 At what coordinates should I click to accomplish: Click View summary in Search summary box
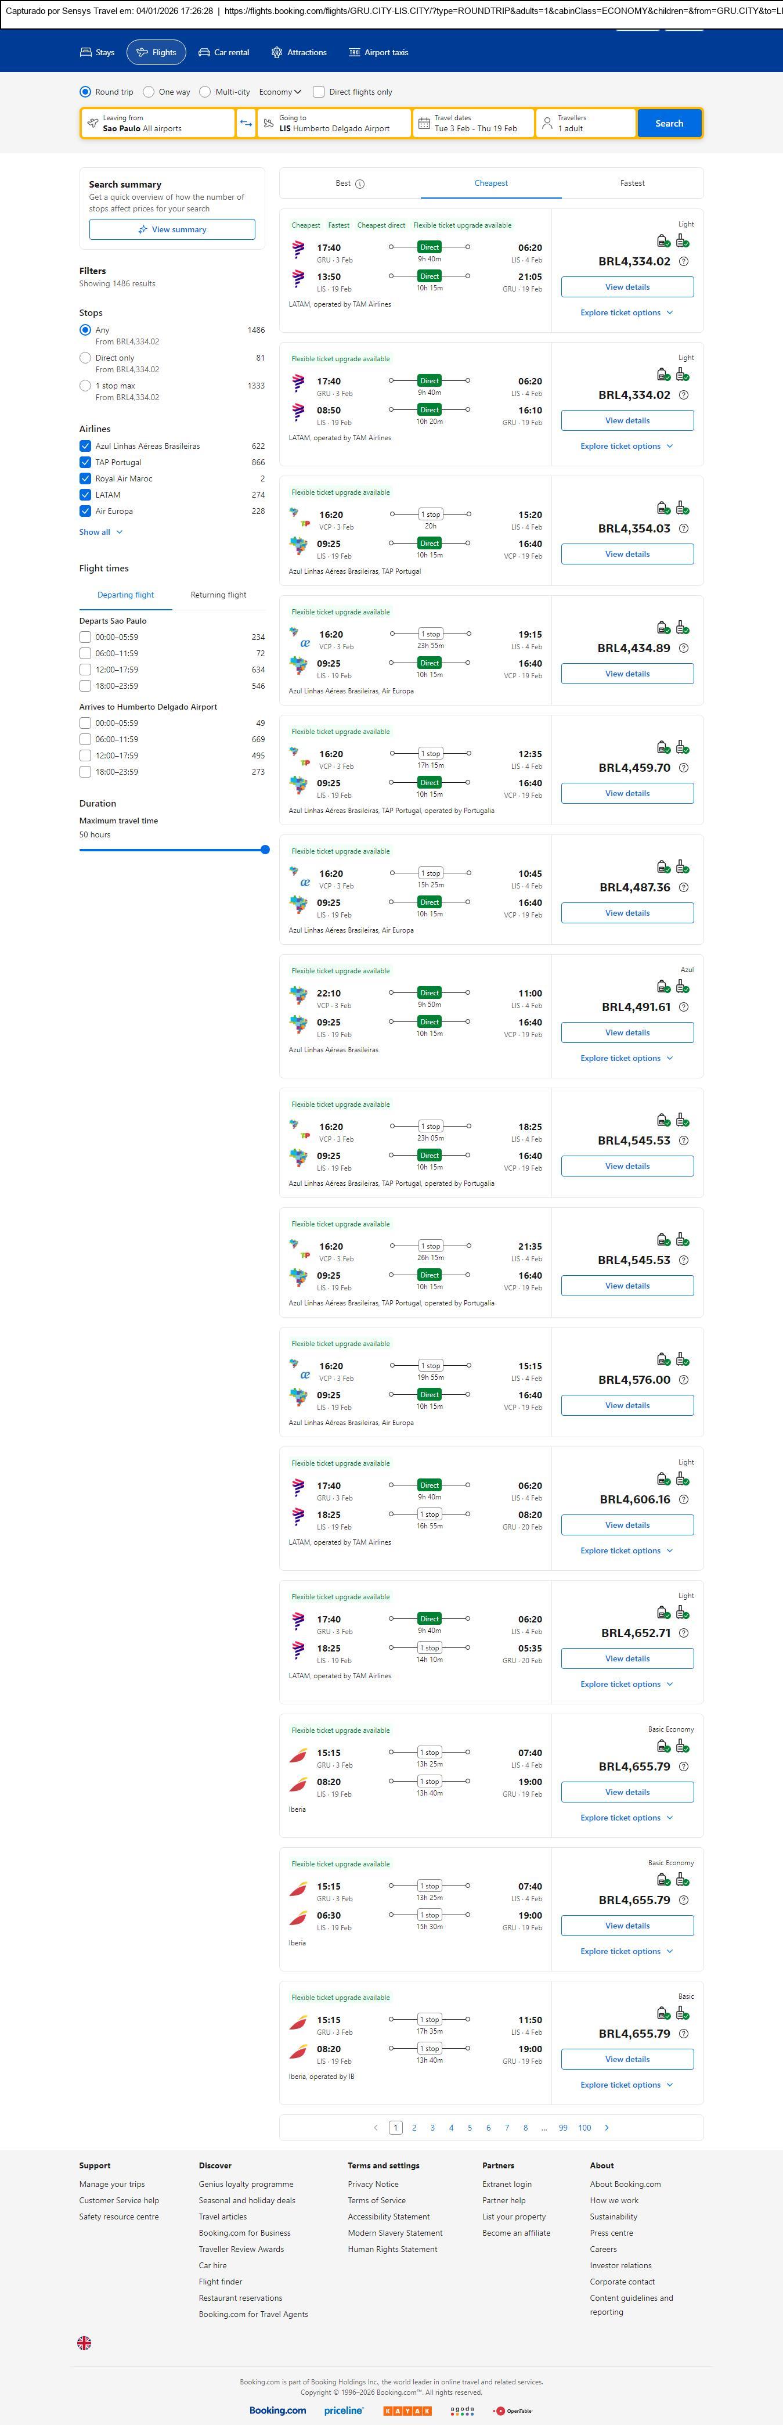point(172,230)
